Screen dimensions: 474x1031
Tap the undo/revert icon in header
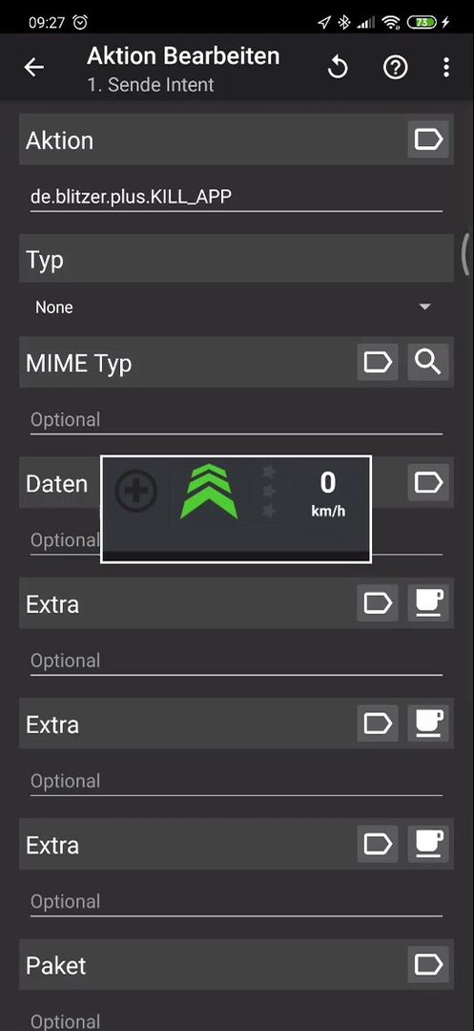338,67
